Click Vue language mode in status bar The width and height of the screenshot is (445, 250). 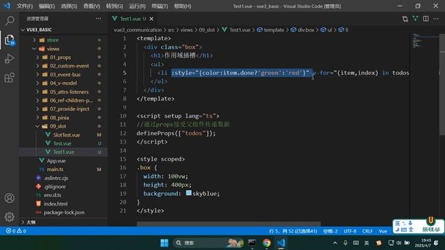tap(383, 231)
